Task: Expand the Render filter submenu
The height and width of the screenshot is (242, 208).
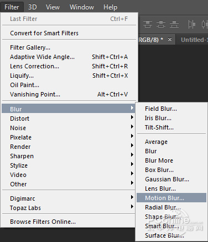Action: click(69, 147)
